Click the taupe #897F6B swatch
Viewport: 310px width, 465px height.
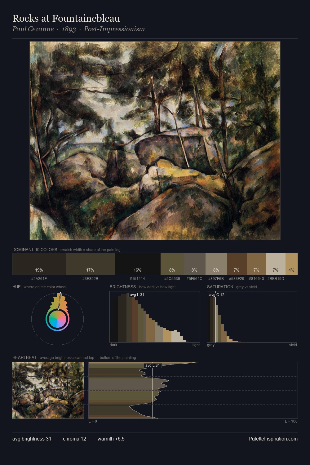click(216, 264)
